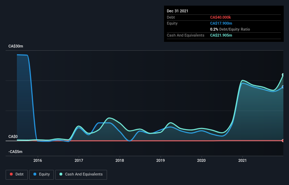
Task: Select the 2016 x-axis label
Action: click(x=38, y=160)
